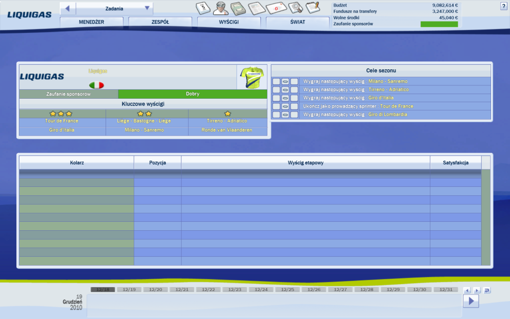Open the newspaper news icon
This screenshot has width=510, height=319.
point(256,8)
